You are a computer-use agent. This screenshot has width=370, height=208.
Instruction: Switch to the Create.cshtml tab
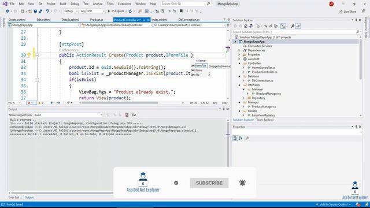(x=17, y=20)
